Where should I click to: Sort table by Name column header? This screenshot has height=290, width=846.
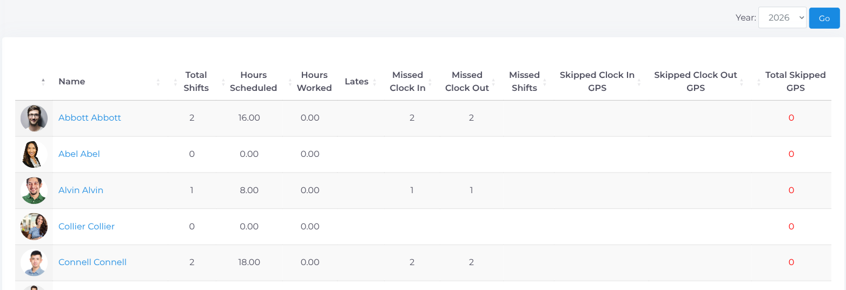click(72, 81)
